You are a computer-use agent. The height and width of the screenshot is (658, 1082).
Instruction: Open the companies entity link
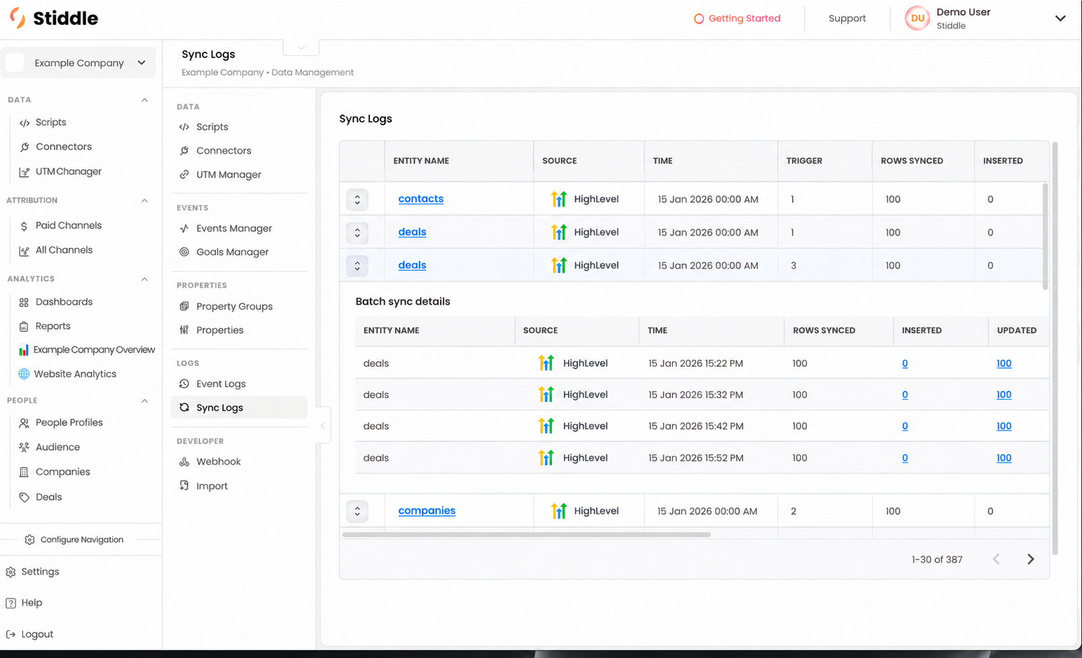(427, 511)
